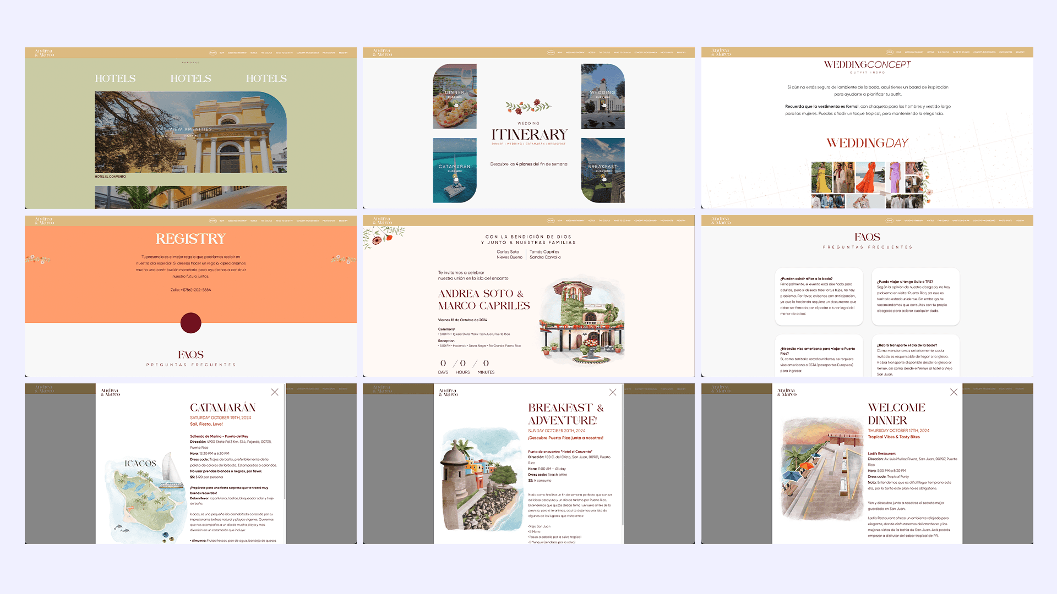Open the niños a la boda FAQ card
Image resolution: width=1057 pixels, height=594 pixels.
click(819, 296)
